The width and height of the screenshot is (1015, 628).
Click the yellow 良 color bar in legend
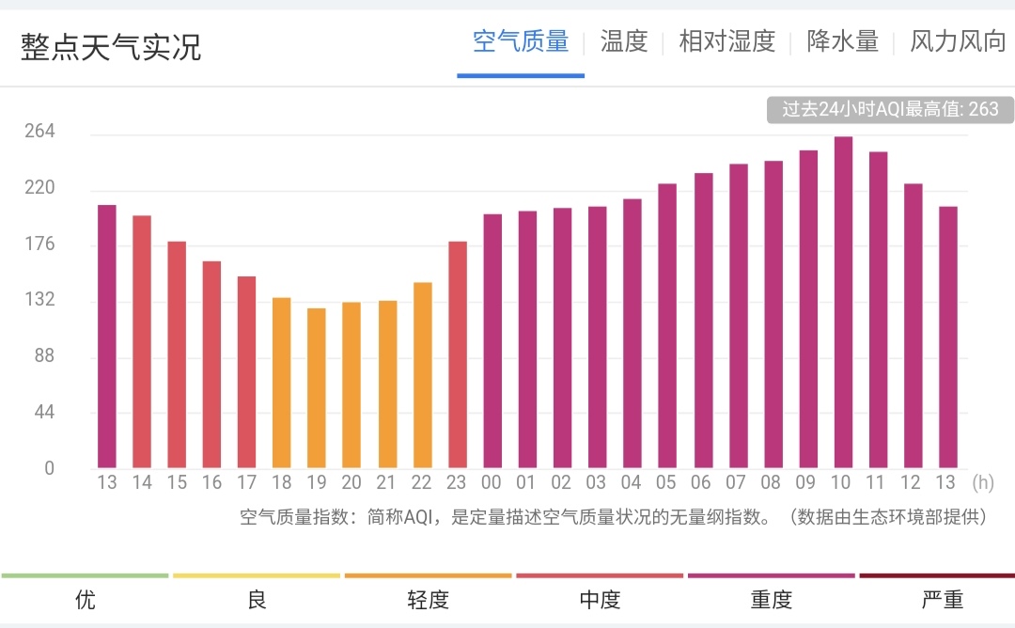click(x=256, y=574)
